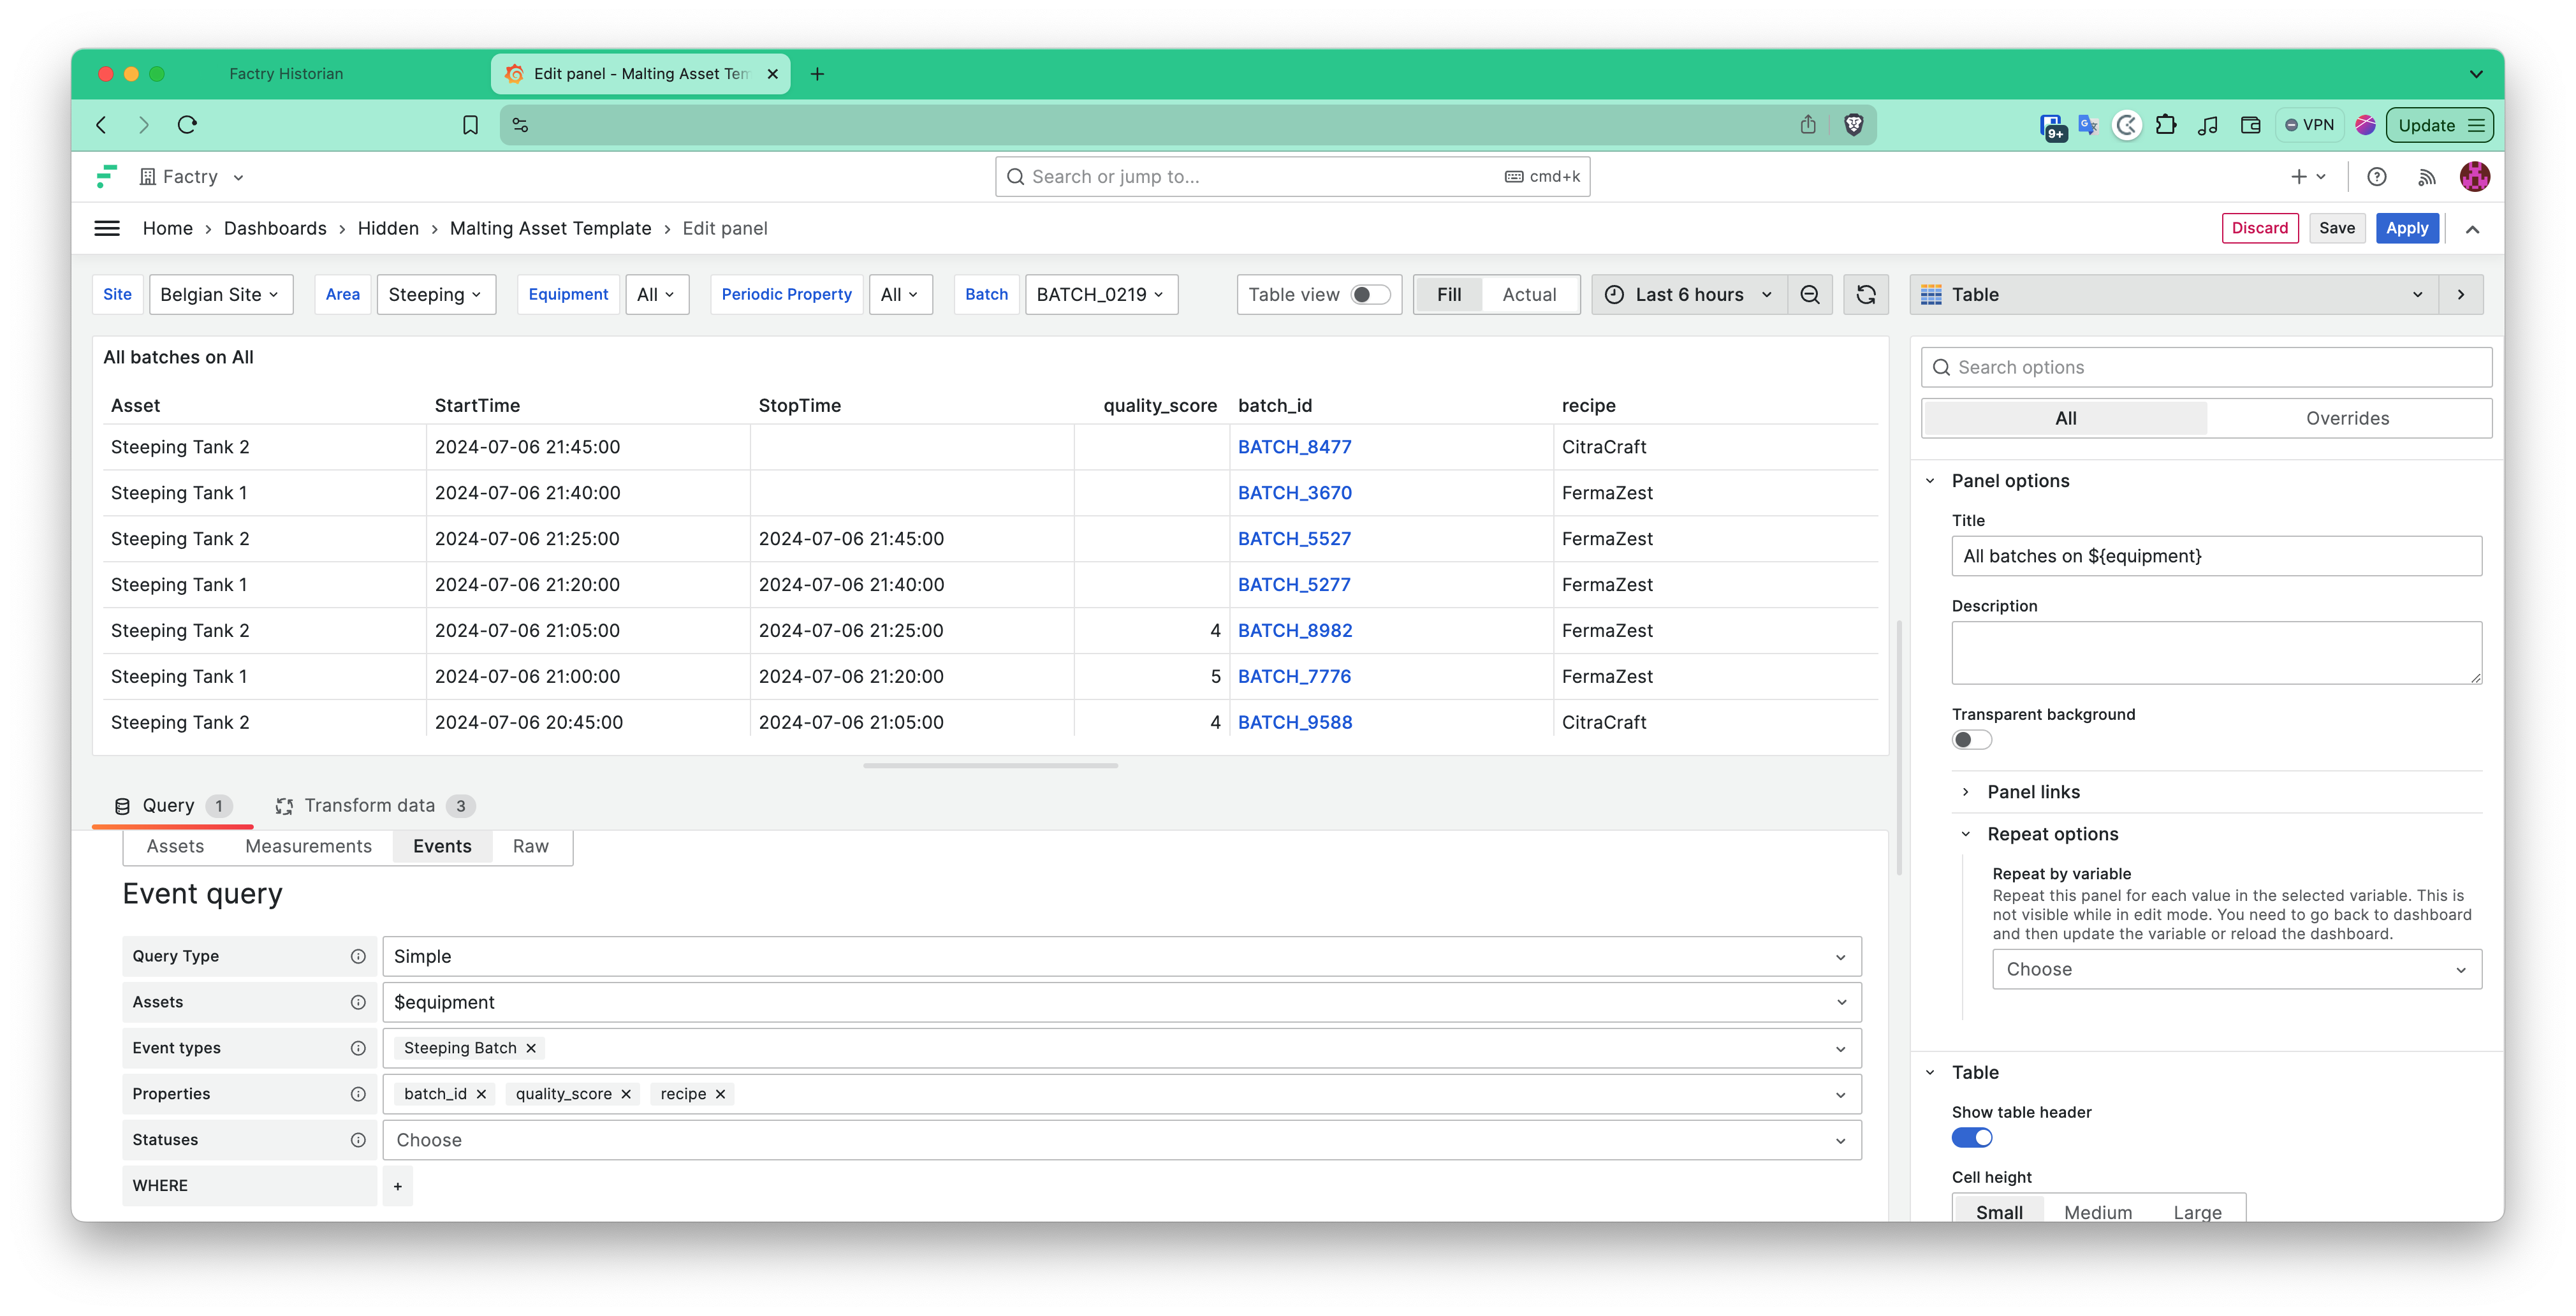Open the Table visualization picker
2576x1316 pixels.
pos(2174,294)
